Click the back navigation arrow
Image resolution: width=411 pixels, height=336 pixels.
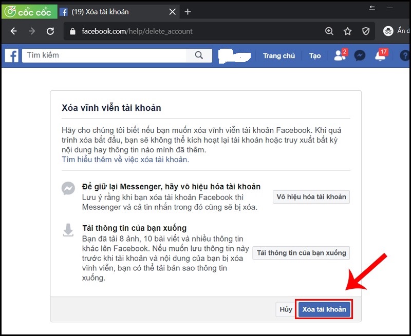13,31
